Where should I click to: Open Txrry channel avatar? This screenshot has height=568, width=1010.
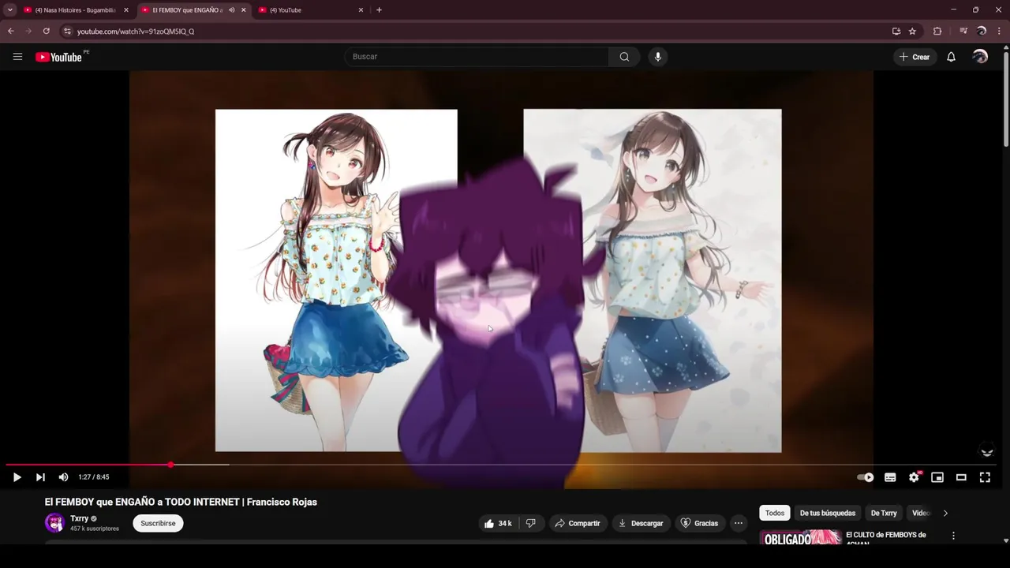[54, 523]
